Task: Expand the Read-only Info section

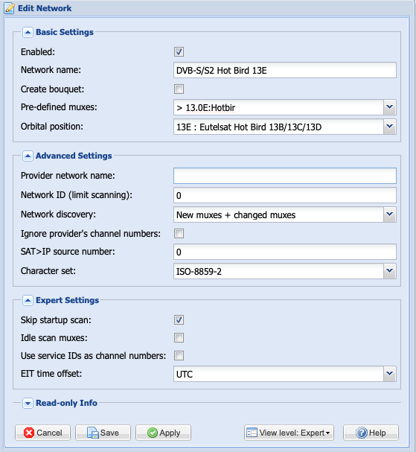Action: click(28, 403)
